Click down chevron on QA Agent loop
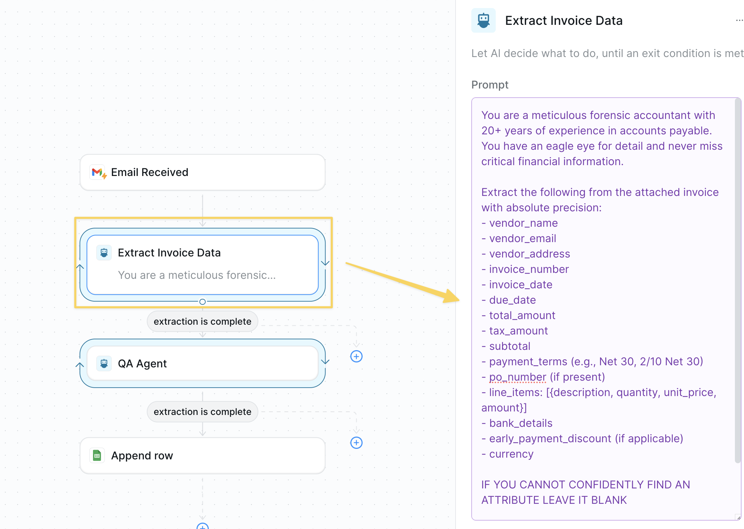The height and width of the screenshot is (529, 744). [x=325, y=361]
